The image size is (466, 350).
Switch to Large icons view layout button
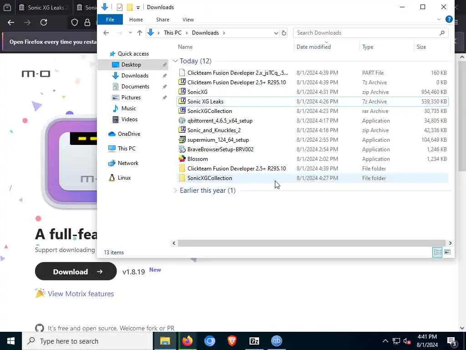pyautogui.click(x=447, y=252)
